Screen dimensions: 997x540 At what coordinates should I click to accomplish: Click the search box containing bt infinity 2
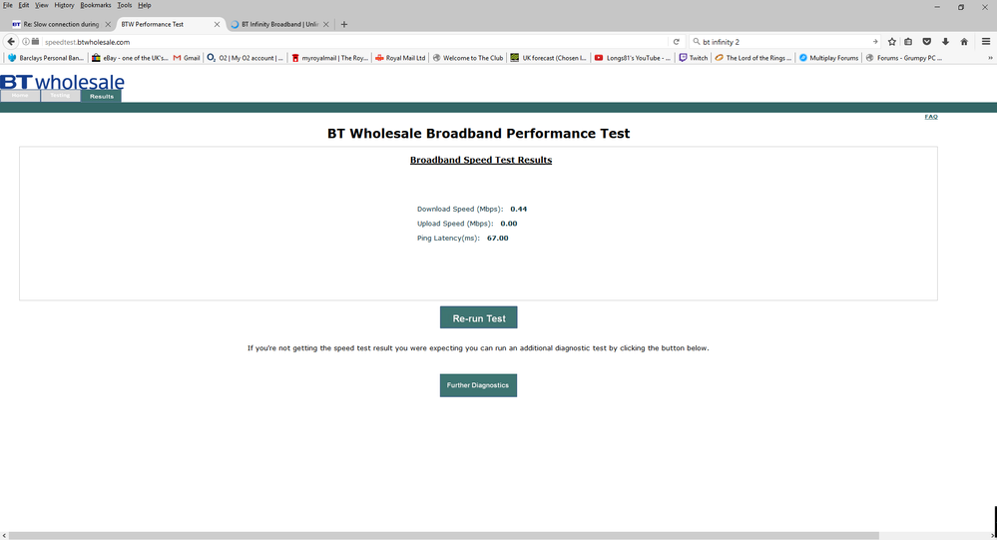(782, 42)
